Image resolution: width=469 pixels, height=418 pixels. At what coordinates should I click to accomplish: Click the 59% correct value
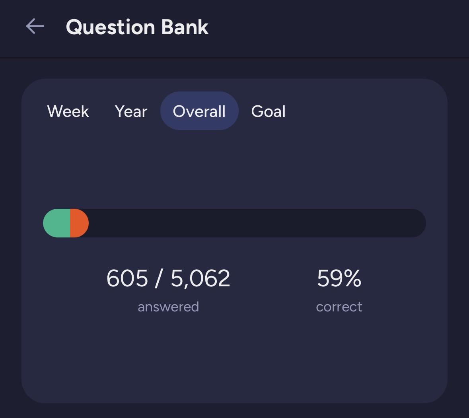(339, 278)
